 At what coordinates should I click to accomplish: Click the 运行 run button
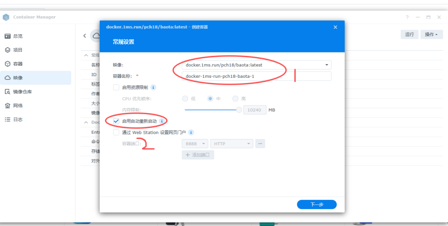[409, 35]
